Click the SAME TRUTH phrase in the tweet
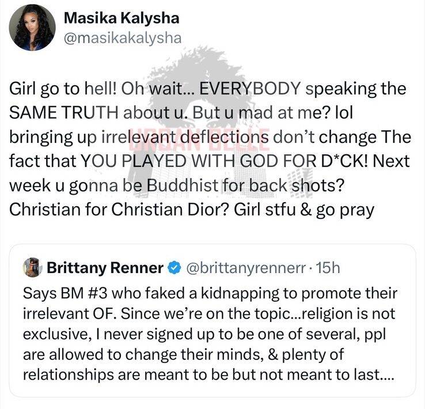The image size is (425, 409). click(x=64, y=112)
